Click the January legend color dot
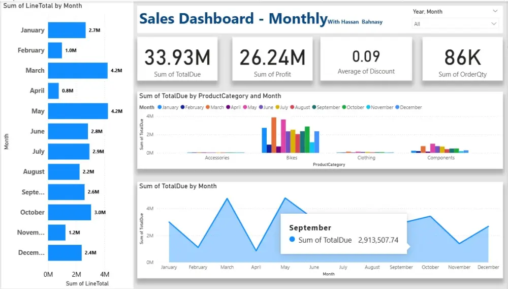The width and height of the screenshot is (508, 289). (x=160, y=107)
